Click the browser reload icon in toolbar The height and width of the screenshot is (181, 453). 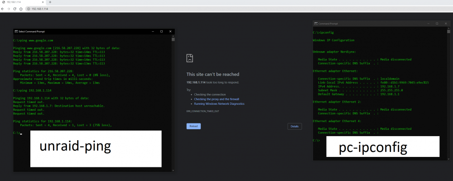[x=15, y=9]
